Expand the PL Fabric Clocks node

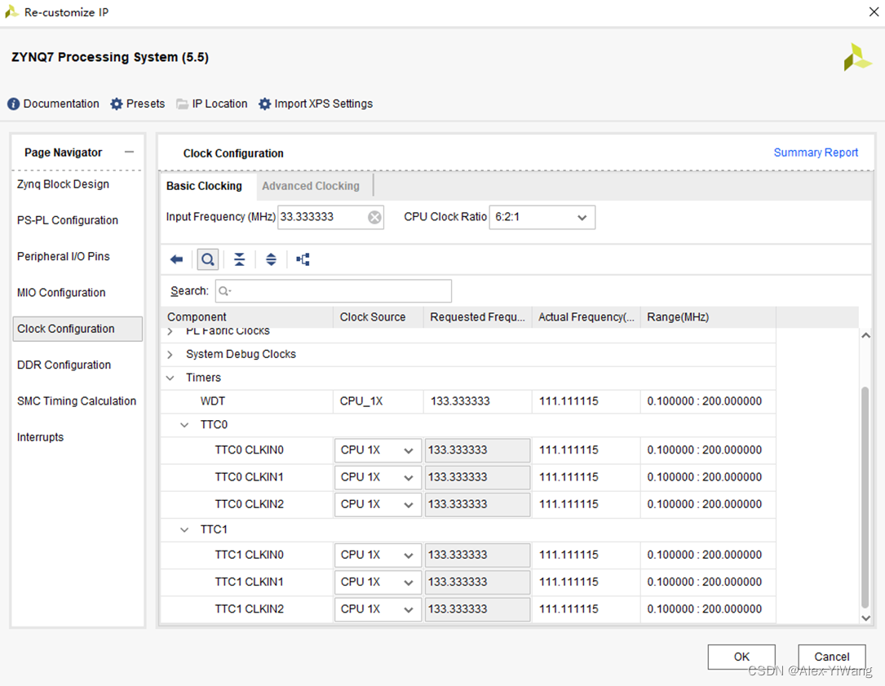click(170, 331)
